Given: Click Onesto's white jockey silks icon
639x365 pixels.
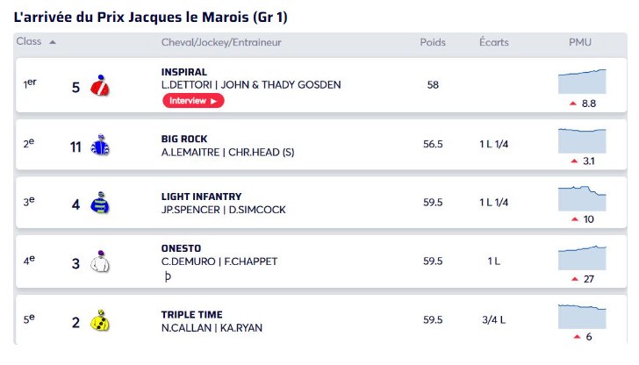Looking at the screenshot, I should [x=100, y=262].
